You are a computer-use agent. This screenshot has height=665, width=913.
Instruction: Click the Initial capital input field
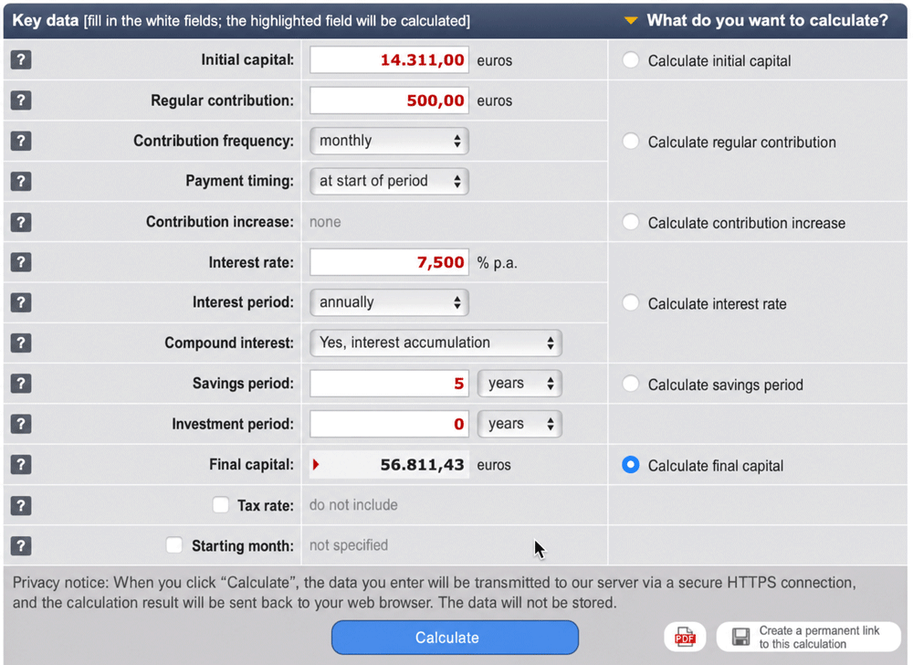coord(390,60)
